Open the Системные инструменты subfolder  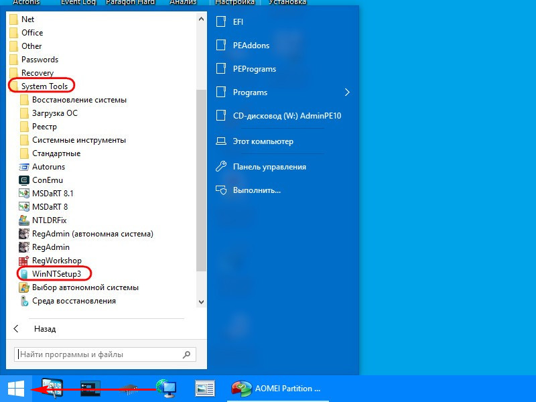click(73, 140)
